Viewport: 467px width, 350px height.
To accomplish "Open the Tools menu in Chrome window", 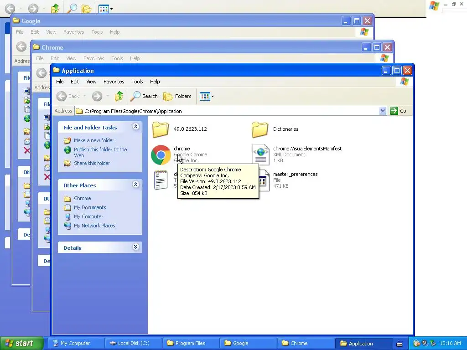I will pos(117,58).
